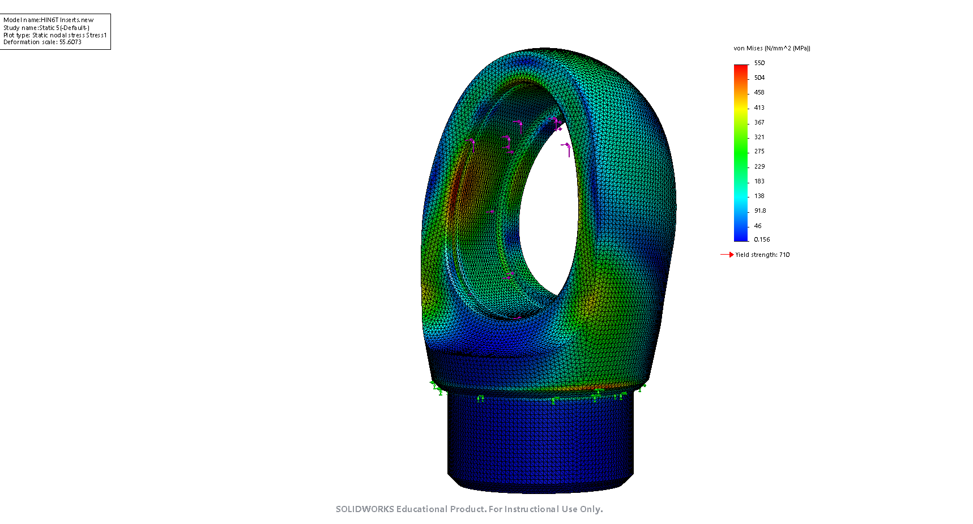The height and width of the screenshot is (524, 973).
Task: Click the red yield strength arrow marker
Action: click(x=727, y=255)
